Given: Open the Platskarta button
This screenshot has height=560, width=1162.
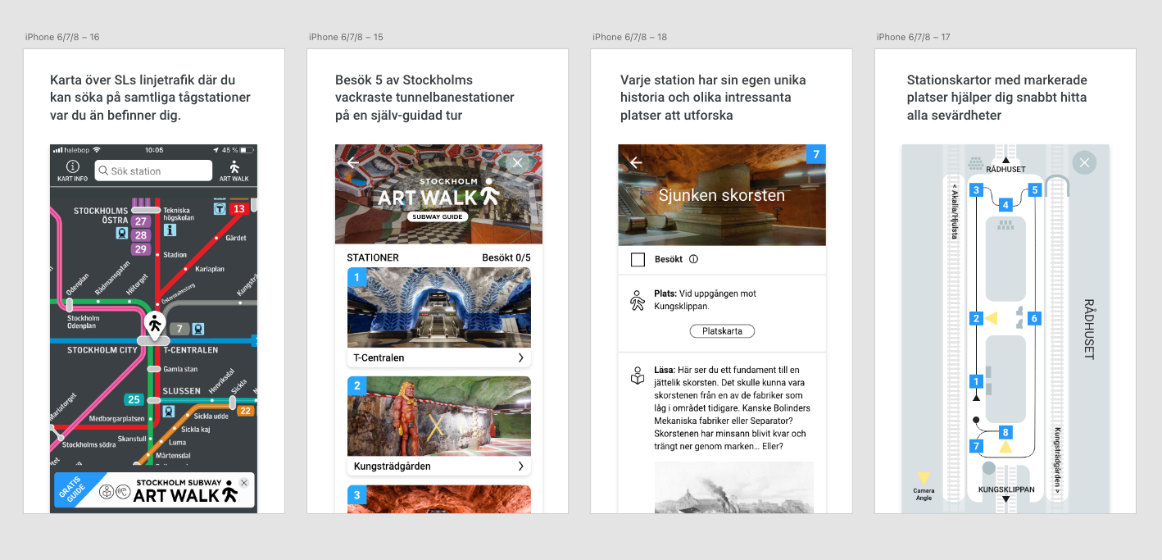Looking at the screenshot, I should coord(722,331).
